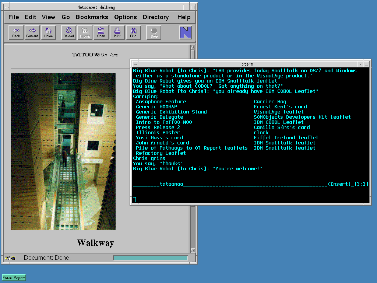This screenshot has height=283, width=377.
Task: Click the Stop loading button
Action: click(154, 32)
